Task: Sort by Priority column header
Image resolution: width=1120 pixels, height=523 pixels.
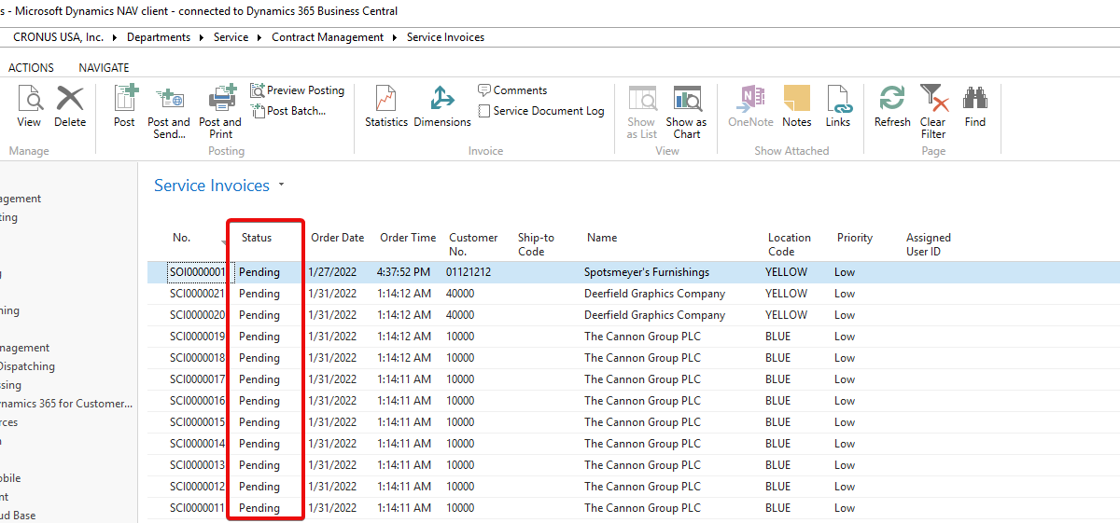Action: click(x=854, y=238)
